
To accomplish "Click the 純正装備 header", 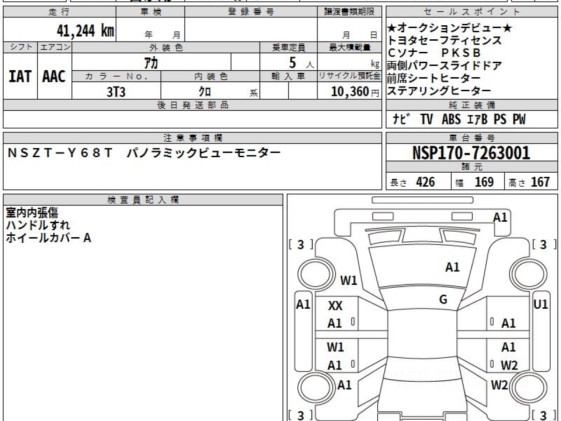I will click(472, 105).
